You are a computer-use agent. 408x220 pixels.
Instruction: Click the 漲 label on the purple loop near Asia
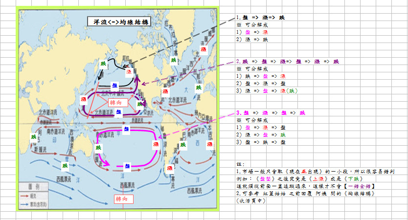click(84, 99)
